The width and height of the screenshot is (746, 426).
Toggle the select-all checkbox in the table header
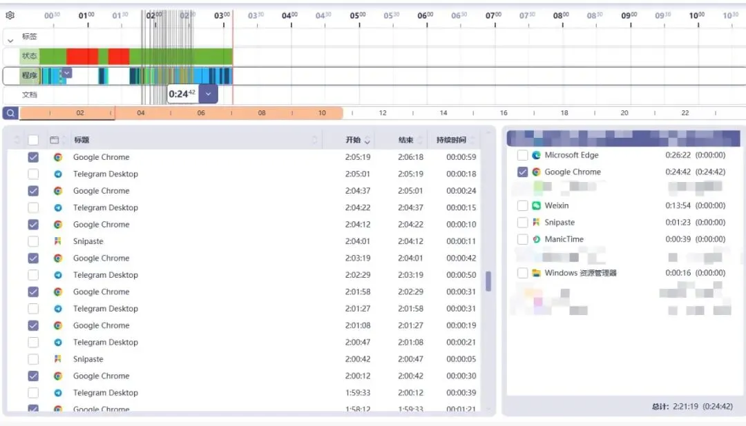click(33, 140)
